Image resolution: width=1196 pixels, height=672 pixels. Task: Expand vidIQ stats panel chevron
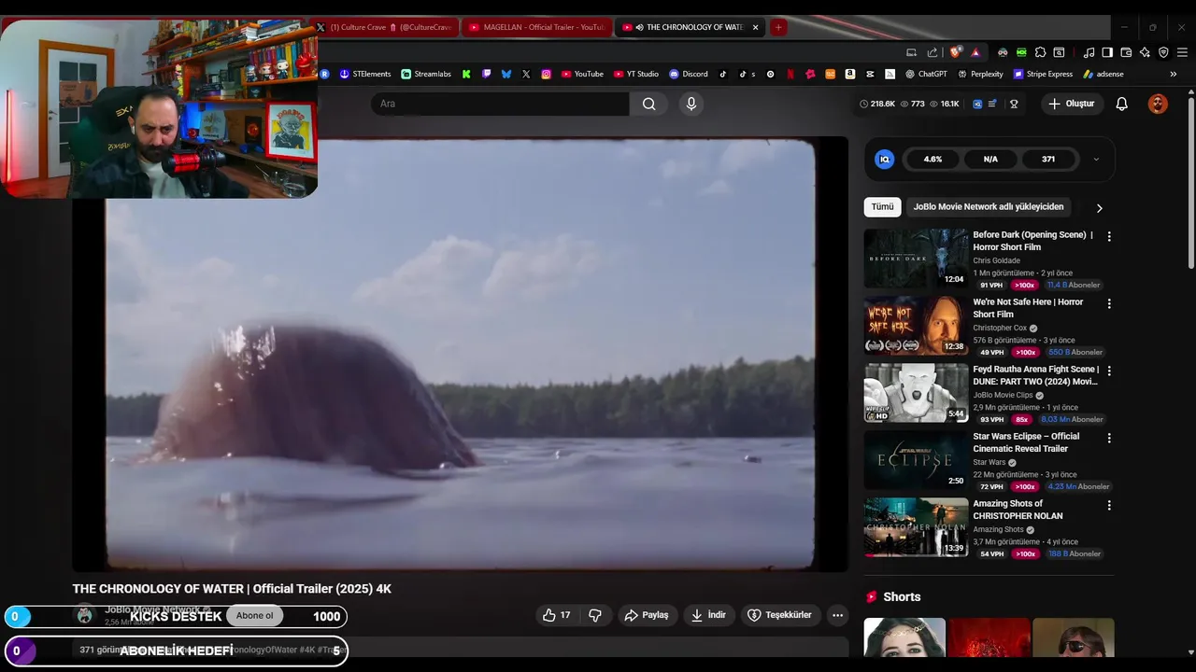pos(1096,160)
